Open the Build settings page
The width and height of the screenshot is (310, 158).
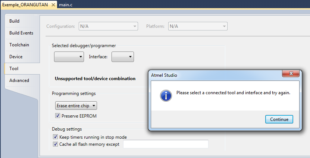pyautogui.click(x=15, y=21)
